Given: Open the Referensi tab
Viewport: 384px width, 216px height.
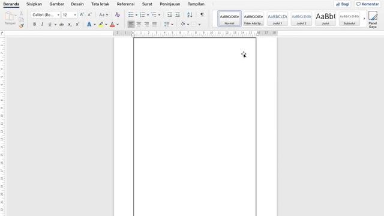Looking at the screenshot, I should pyautogui.click(x=125, y=4).
